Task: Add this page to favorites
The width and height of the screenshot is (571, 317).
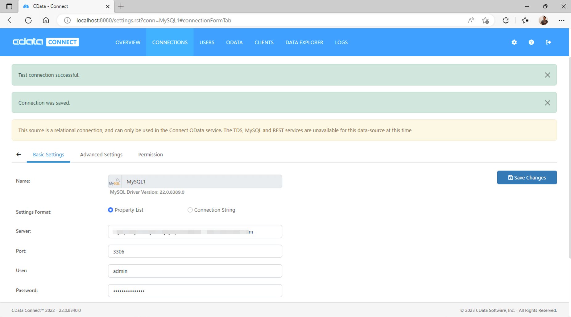Action: click(x=486, y=20)
